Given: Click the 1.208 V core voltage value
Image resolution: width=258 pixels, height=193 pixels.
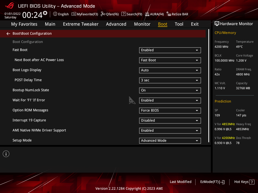Looking at the screenshot, I should pyautogui.click(x=241, y=61).
